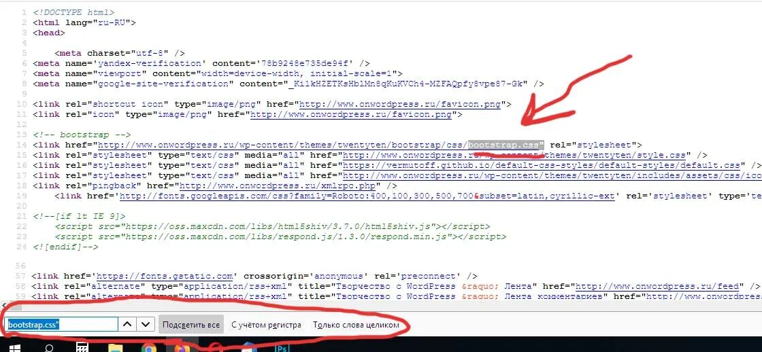Follow the twentyten style.css link

coord(514,155)
